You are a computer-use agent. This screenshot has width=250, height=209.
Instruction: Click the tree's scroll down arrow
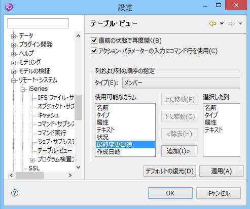[78, 168]
